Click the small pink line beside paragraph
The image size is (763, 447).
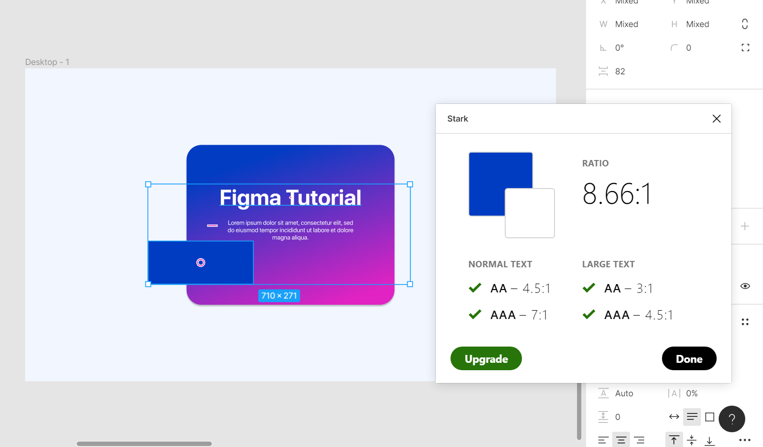click(x=212, y=225)
